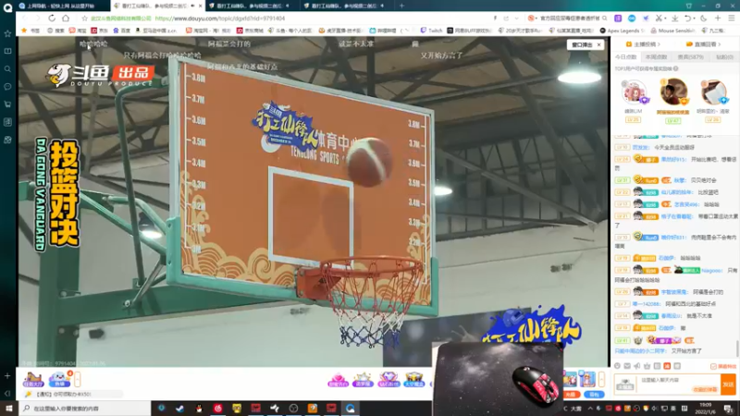This screenshot has height=416, width=740.
Task: Expand the undo dropdown arrow in the toolbar
Action: point(695,18)
